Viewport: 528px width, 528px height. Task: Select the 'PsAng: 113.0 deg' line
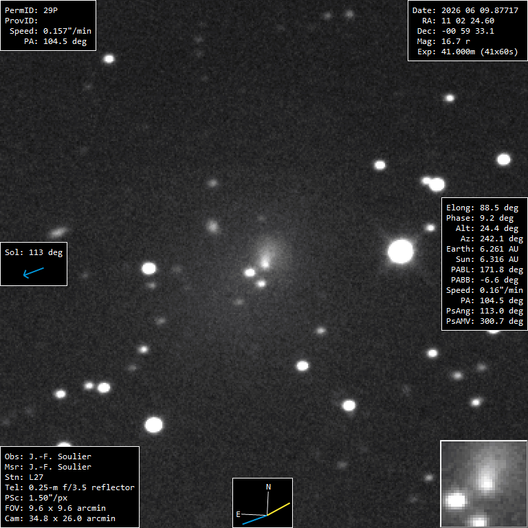click(x=485, y=311)
